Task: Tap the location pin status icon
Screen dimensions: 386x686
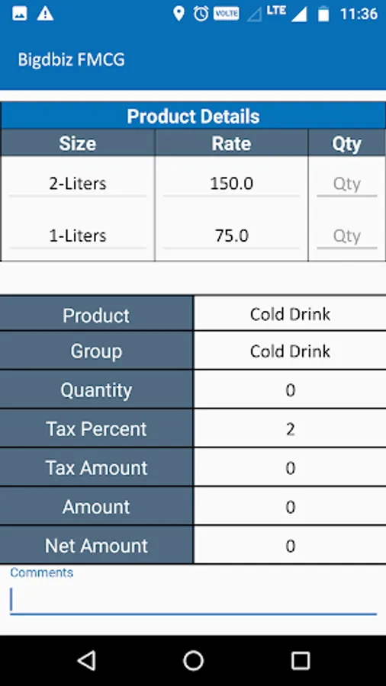Action: 179,14
